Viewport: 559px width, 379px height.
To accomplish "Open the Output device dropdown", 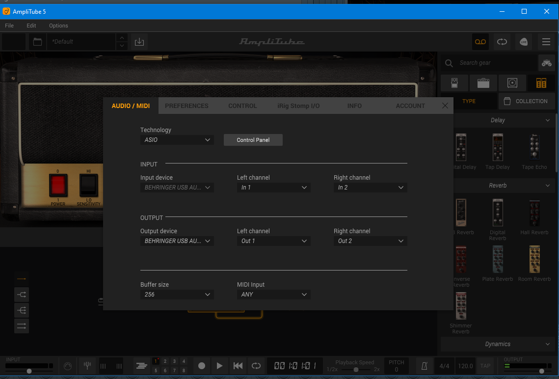I will (177, 241).
